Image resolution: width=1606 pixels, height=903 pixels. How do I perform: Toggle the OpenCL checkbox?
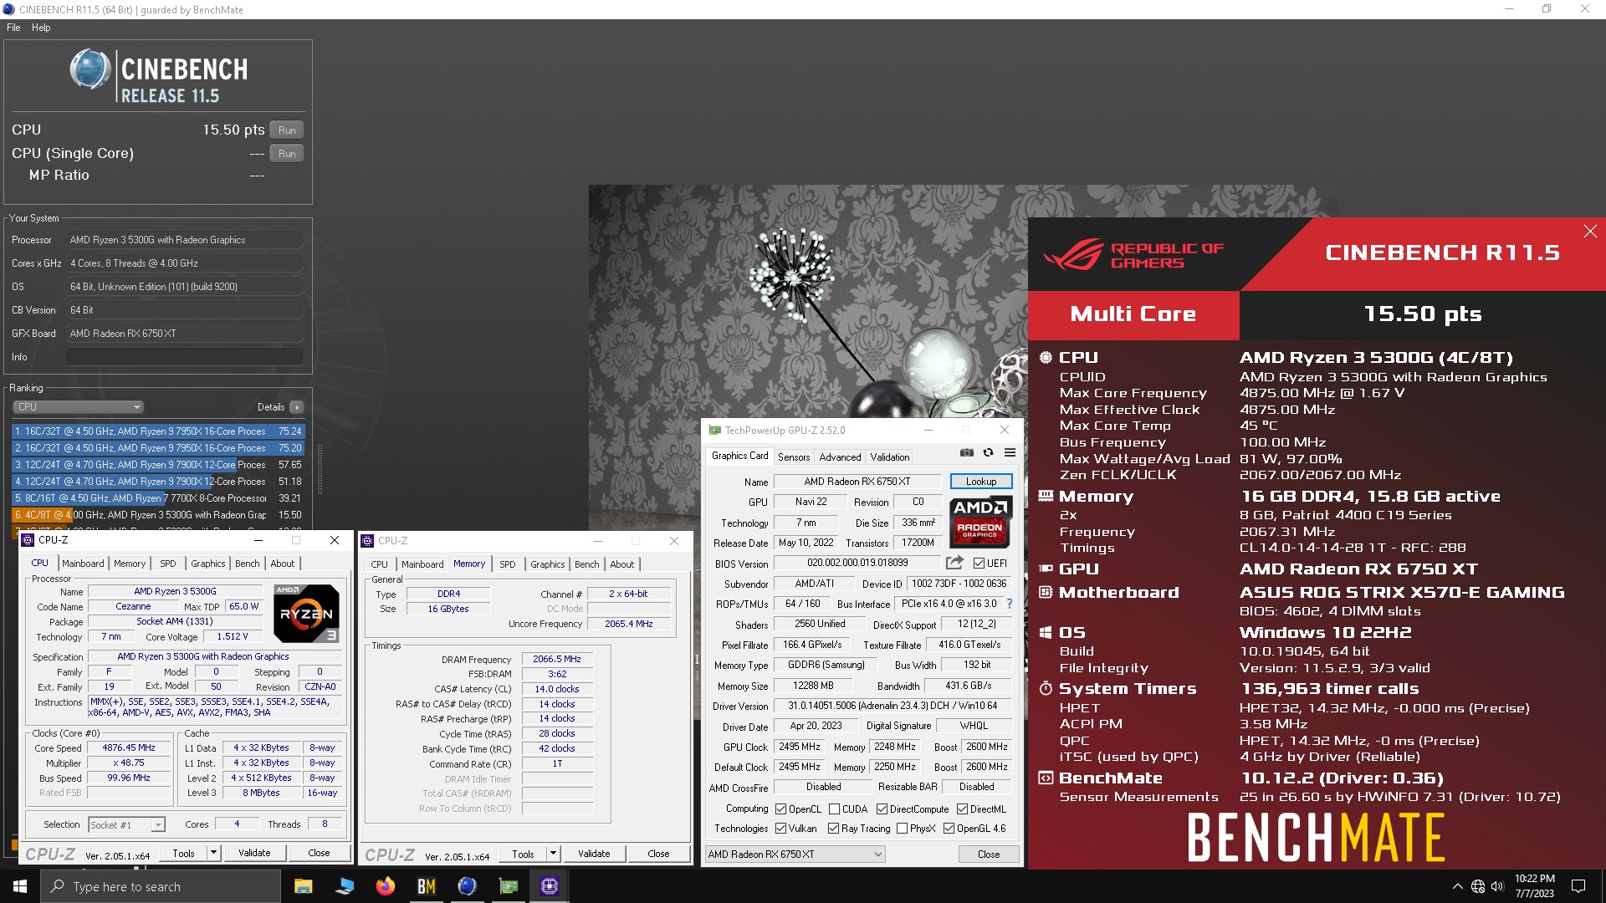780,809
